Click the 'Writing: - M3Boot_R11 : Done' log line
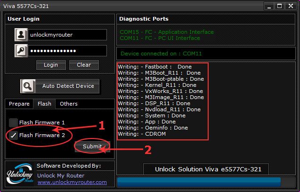 click(x=159, y=73)
